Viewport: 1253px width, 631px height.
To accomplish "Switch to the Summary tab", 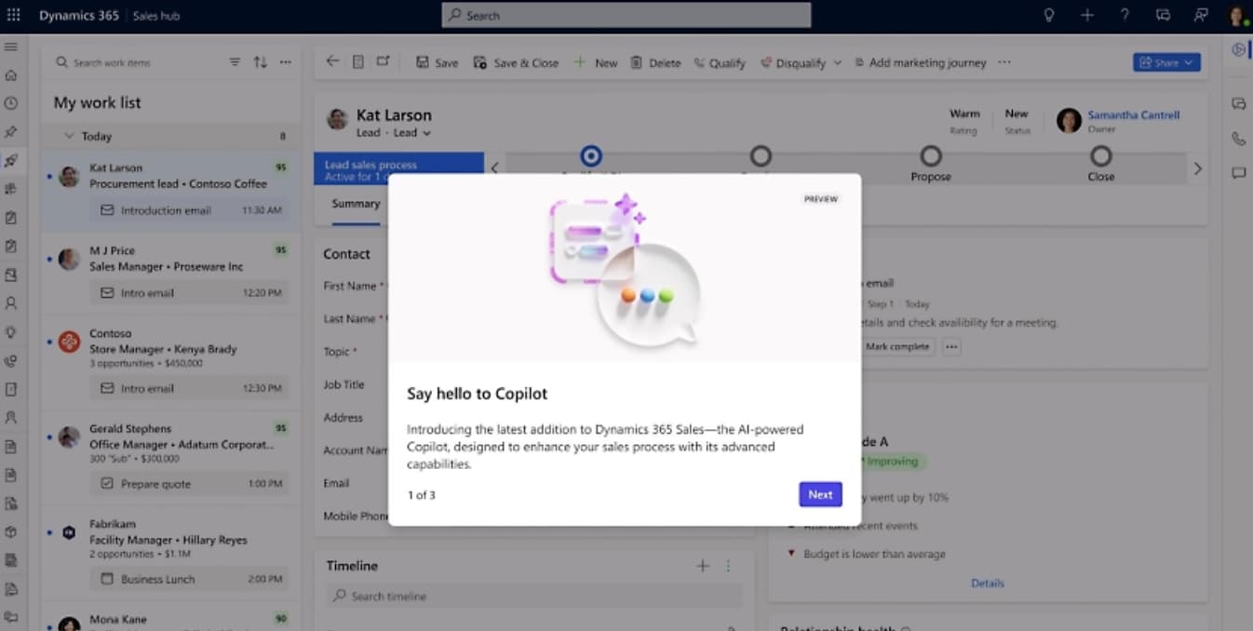I will [355, 203].
